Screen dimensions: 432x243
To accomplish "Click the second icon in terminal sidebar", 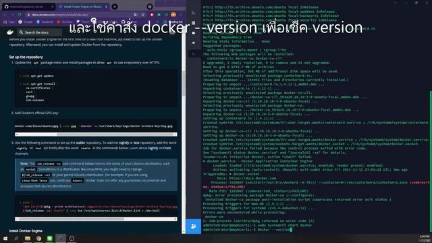I will pos(194,23).
